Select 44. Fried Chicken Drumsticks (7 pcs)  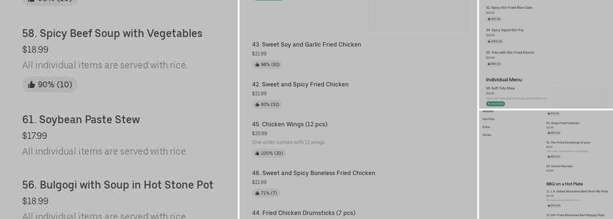[x=303, y=213]
